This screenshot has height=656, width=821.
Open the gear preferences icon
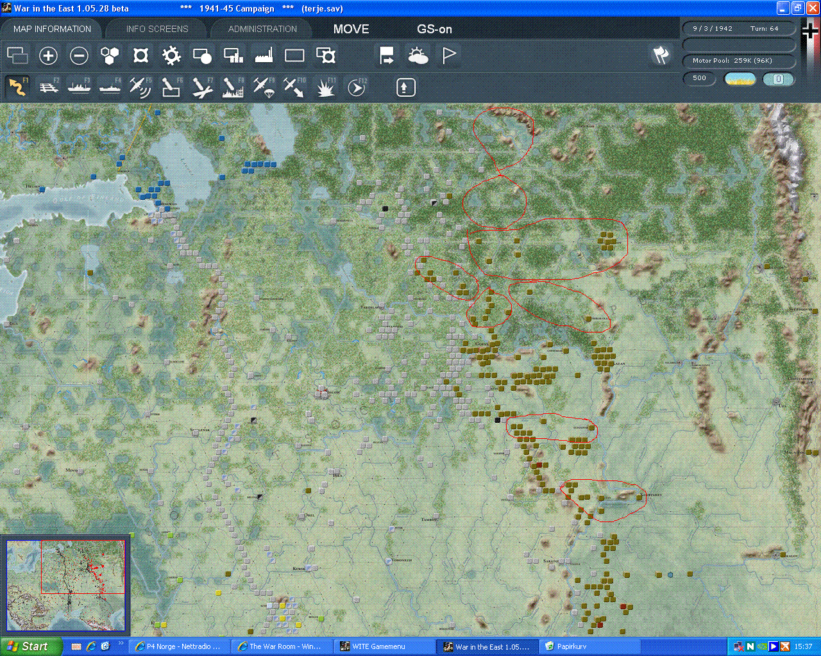click(x=171, y=56)
